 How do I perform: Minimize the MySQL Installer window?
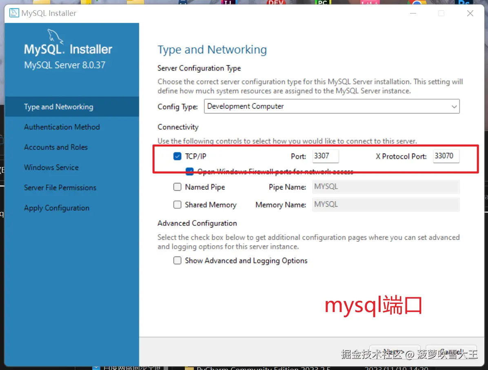click(413, 13)
